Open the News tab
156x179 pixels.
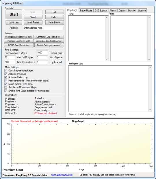[113, 10]
